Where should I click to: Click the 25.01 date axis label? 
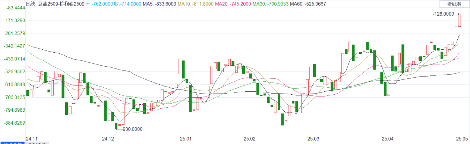(186, 139)
